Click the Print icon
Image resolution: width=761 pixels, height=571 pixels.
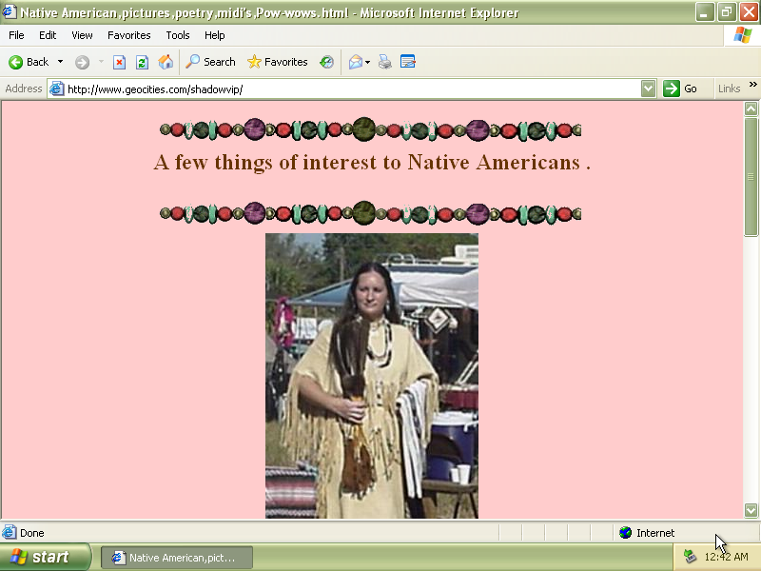click(385, 62)
